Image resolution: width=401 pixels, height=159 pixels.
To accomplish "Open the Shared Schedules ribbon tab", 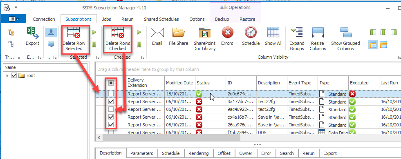I will [161, 19].
